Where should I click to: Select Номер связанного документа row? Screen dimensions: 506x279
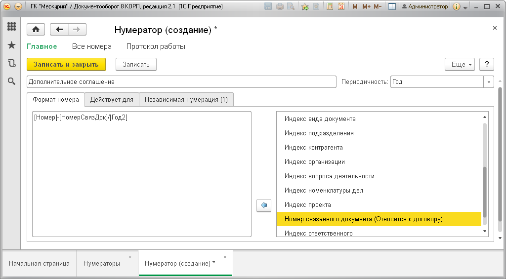379,219
